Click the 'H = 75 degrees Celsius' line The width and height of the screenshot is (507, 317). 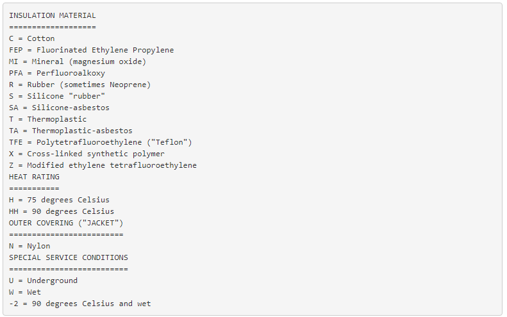[59, 200]
